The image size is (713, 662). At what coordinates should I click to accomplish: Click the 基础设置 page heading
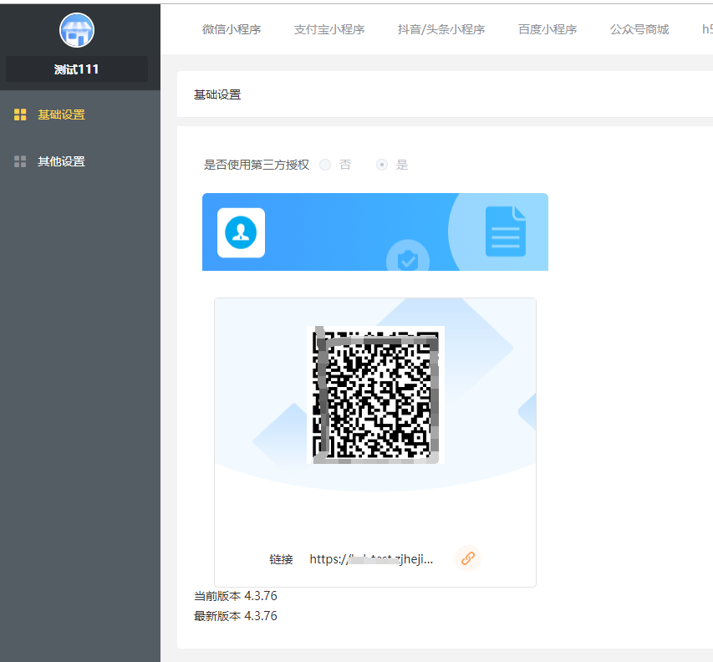[x=217, y=94]
